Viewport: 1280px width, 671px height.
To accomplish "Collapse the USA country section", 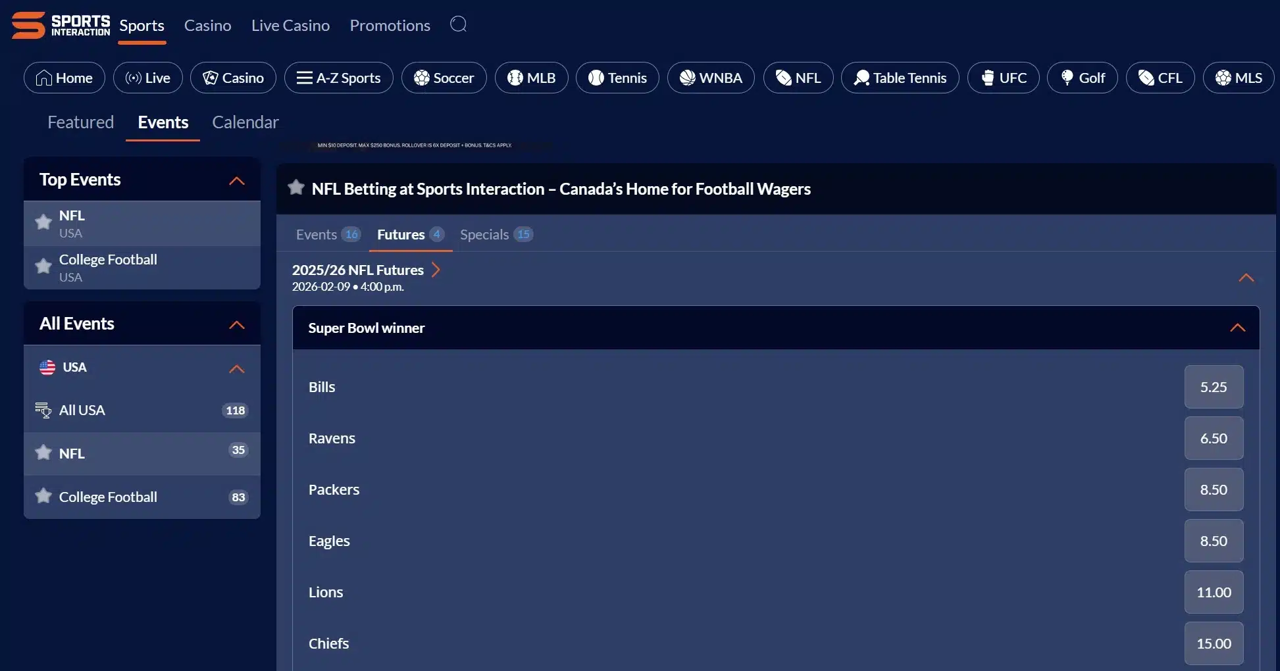I will coord(236,368).
